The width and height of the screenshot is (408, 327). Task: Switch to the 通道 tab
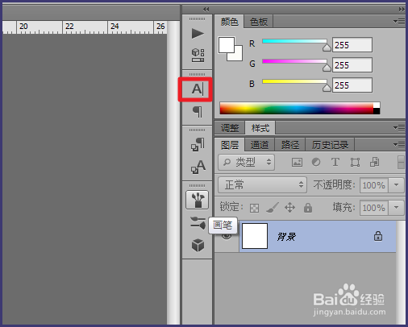pyautogui.click(x=260, y=145)
